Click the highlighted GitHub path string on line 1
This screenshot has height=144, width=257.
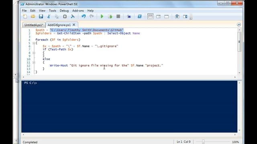[x=87, y=30]
